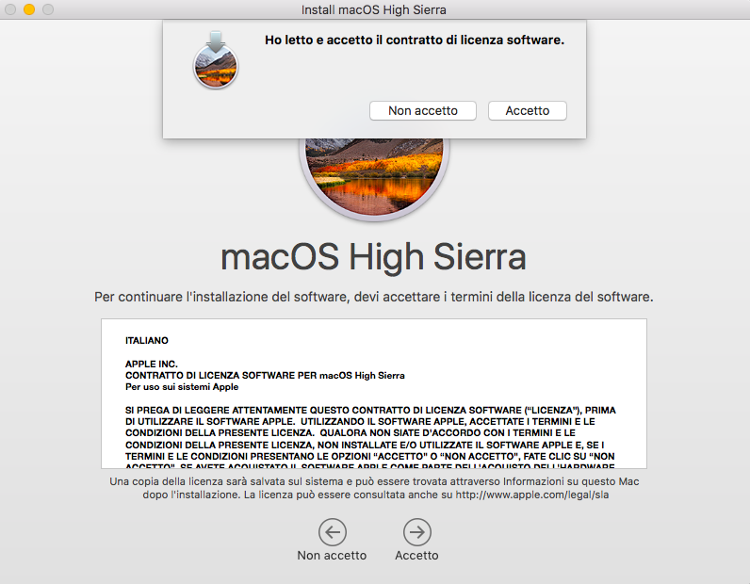Click the Accetto label under the right arrow
Viewport: 750px width, 584px height.
pos(416,556)
